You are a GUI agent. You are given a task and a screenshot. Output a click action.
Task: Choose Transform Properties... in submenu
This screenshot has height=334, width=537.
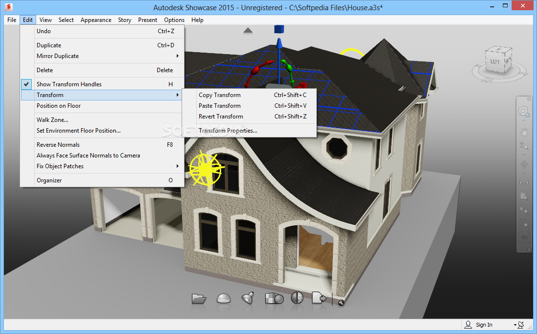(x=249, y=131)
